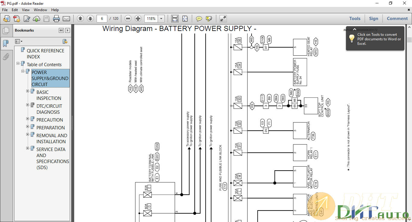Open the File menu
412x222 pixels.
tap(5, 10)
